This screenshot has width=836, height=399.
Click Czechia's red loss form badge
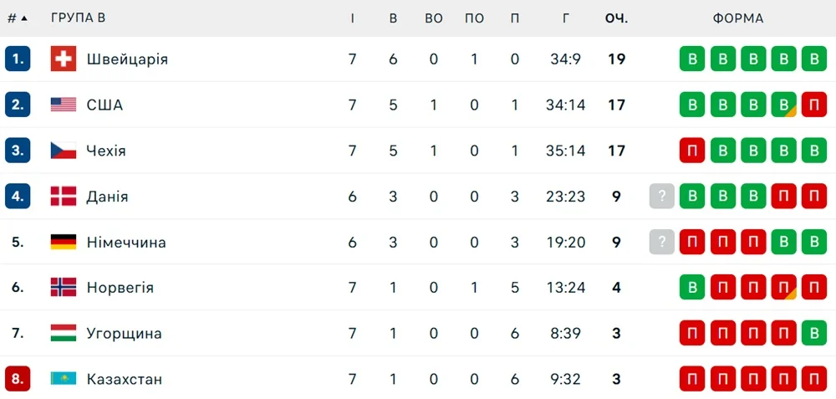[692, 151]
